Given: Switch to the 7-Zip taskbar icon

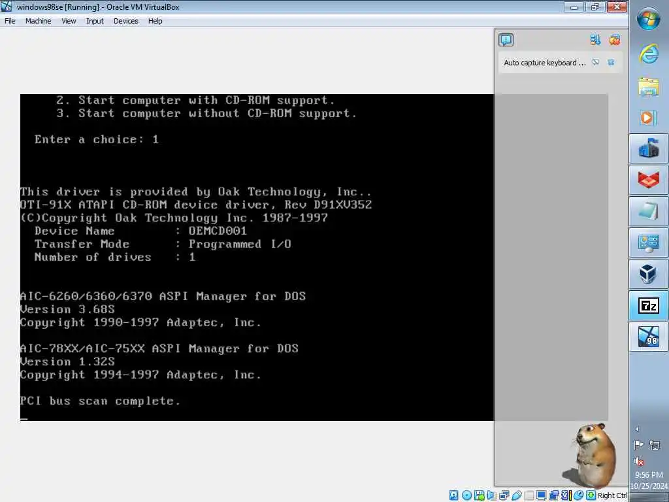Looking at the screenshot, I should [649, 305].
